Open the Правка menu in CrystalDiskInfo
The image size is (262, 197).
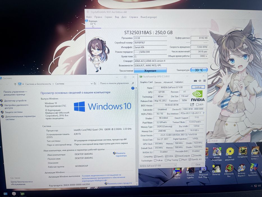(x=98, y=17)
